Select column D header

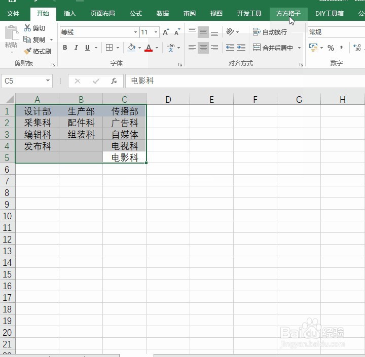168,99
